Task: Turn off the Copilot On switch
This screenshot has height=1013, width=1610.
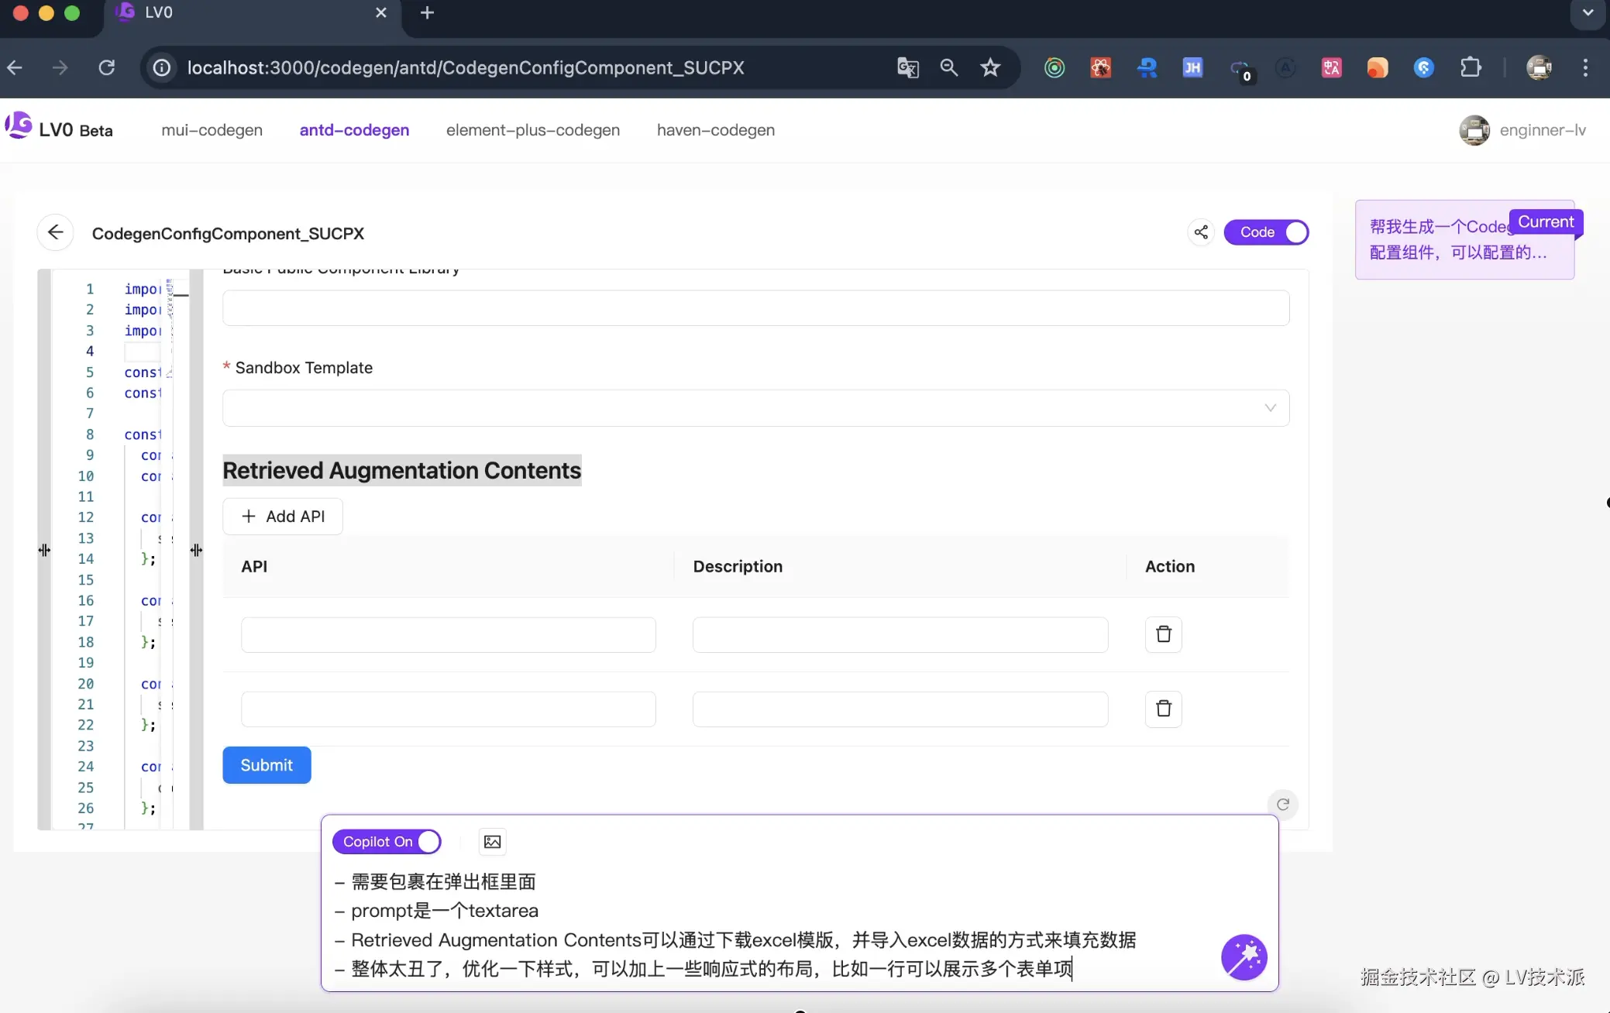Action: (x=387, y=842)
